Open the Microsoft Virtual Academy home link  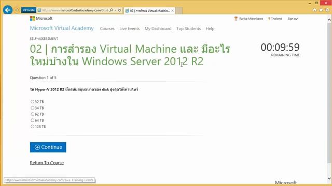(62, 28)
